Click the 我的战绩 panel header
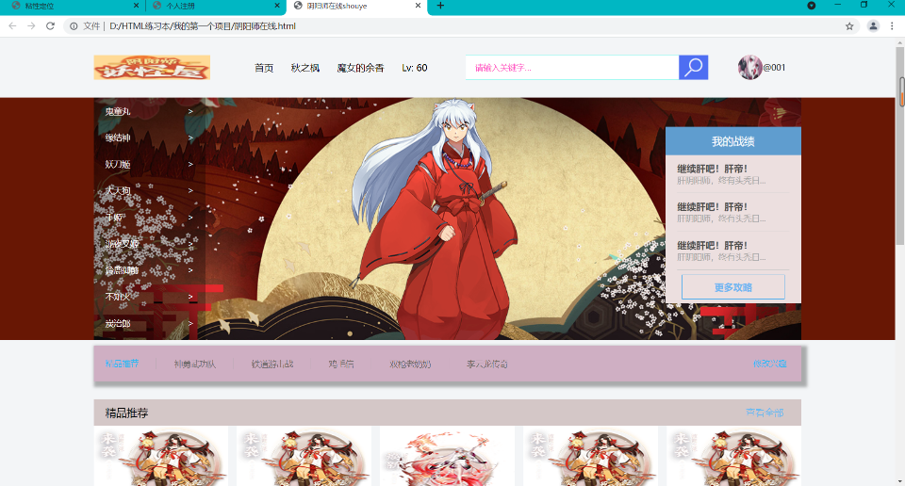The width and height of the screenshot is (905, 486). click(733, 141)
